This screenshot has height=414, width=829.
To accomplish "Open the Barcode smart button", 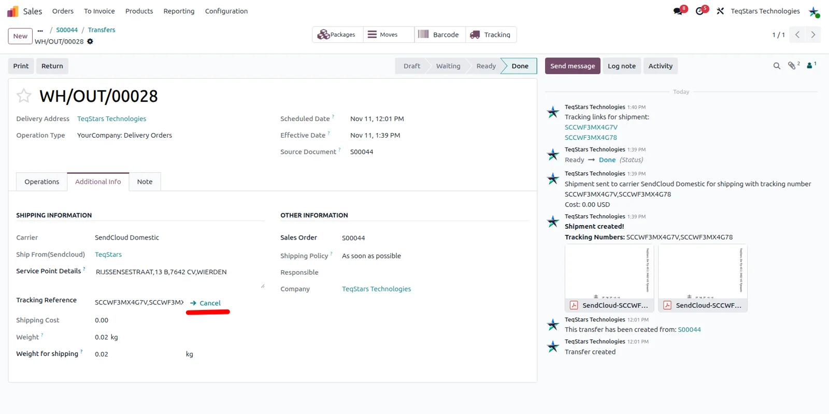I will tap(440, 35).
